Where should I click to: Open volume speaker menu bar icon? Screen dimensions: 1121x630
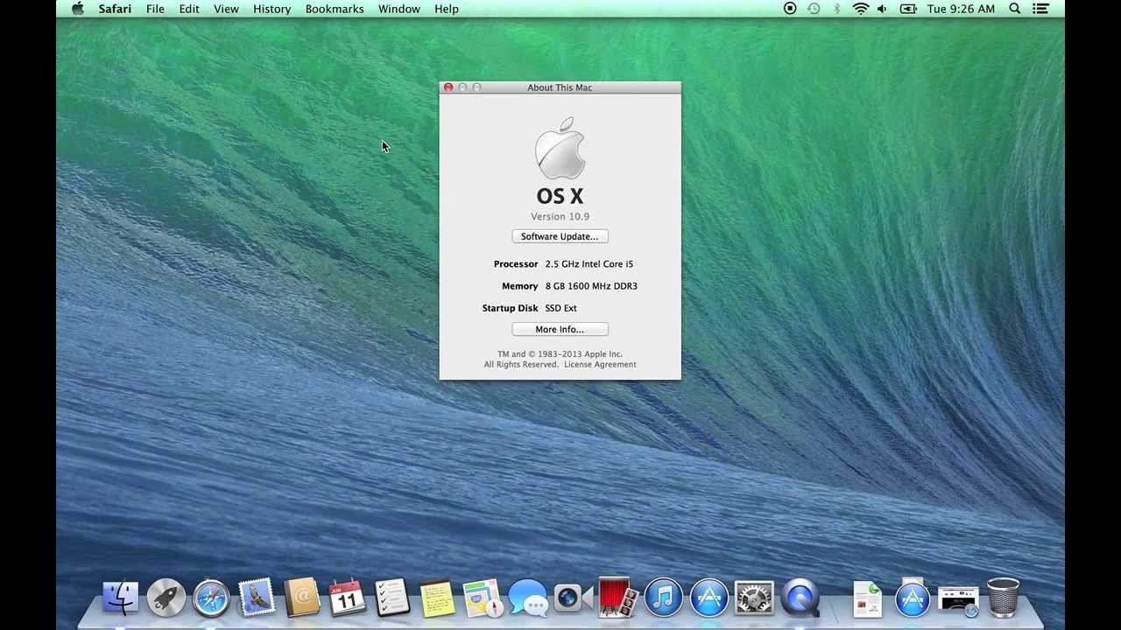(882, 9)
